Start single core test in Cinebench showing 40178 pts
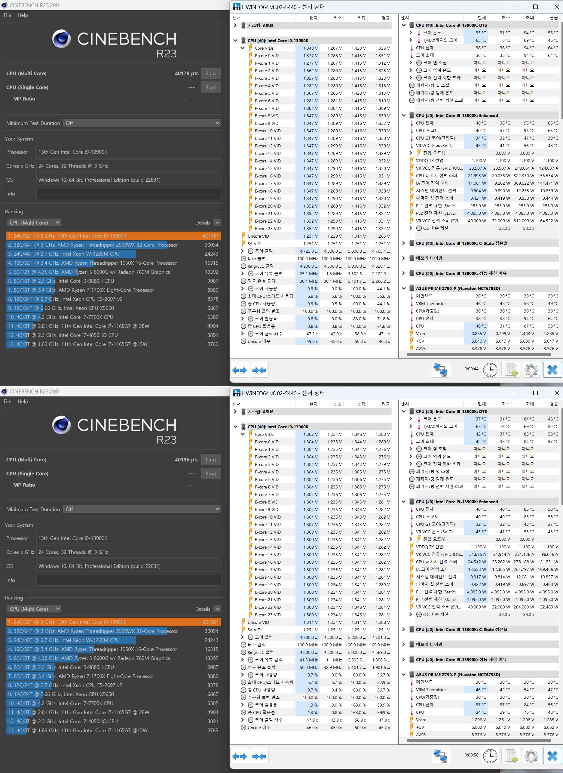The width and height of the screenshot is (563, 773). [x=211, y=87]
